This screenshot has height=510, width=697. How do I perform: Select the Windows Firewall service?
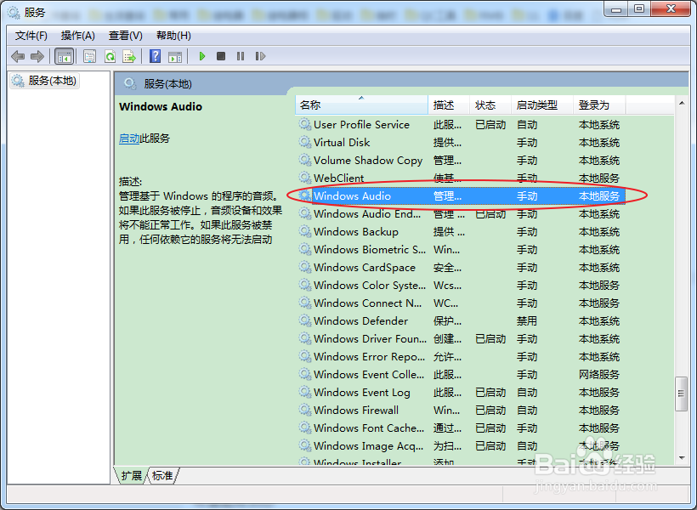click(x=460, y=410)
